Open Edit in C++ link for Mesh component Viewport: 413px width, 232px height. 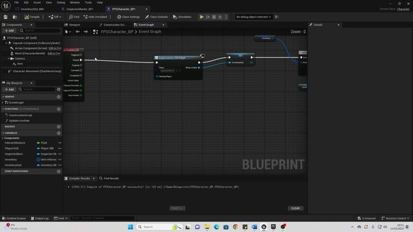54,53
